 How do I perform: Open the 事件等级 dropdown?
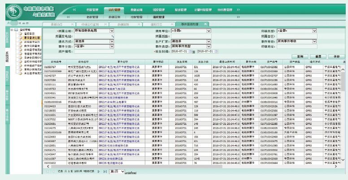click(312, 40)
